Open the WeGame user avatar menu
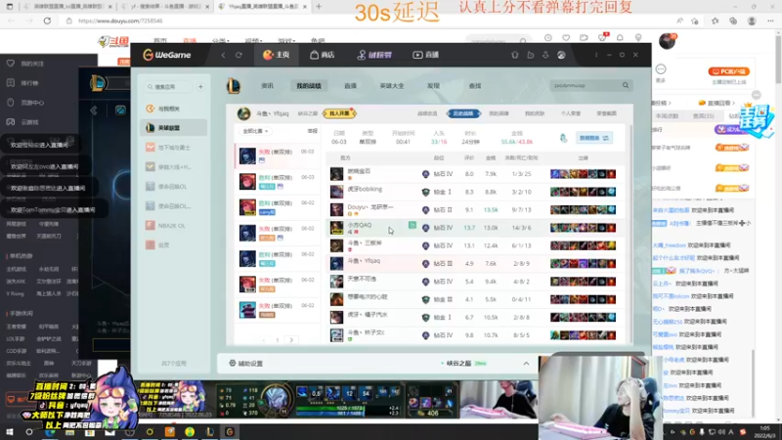782x440 pixels. pyautogui.click(x=561, y=55)
